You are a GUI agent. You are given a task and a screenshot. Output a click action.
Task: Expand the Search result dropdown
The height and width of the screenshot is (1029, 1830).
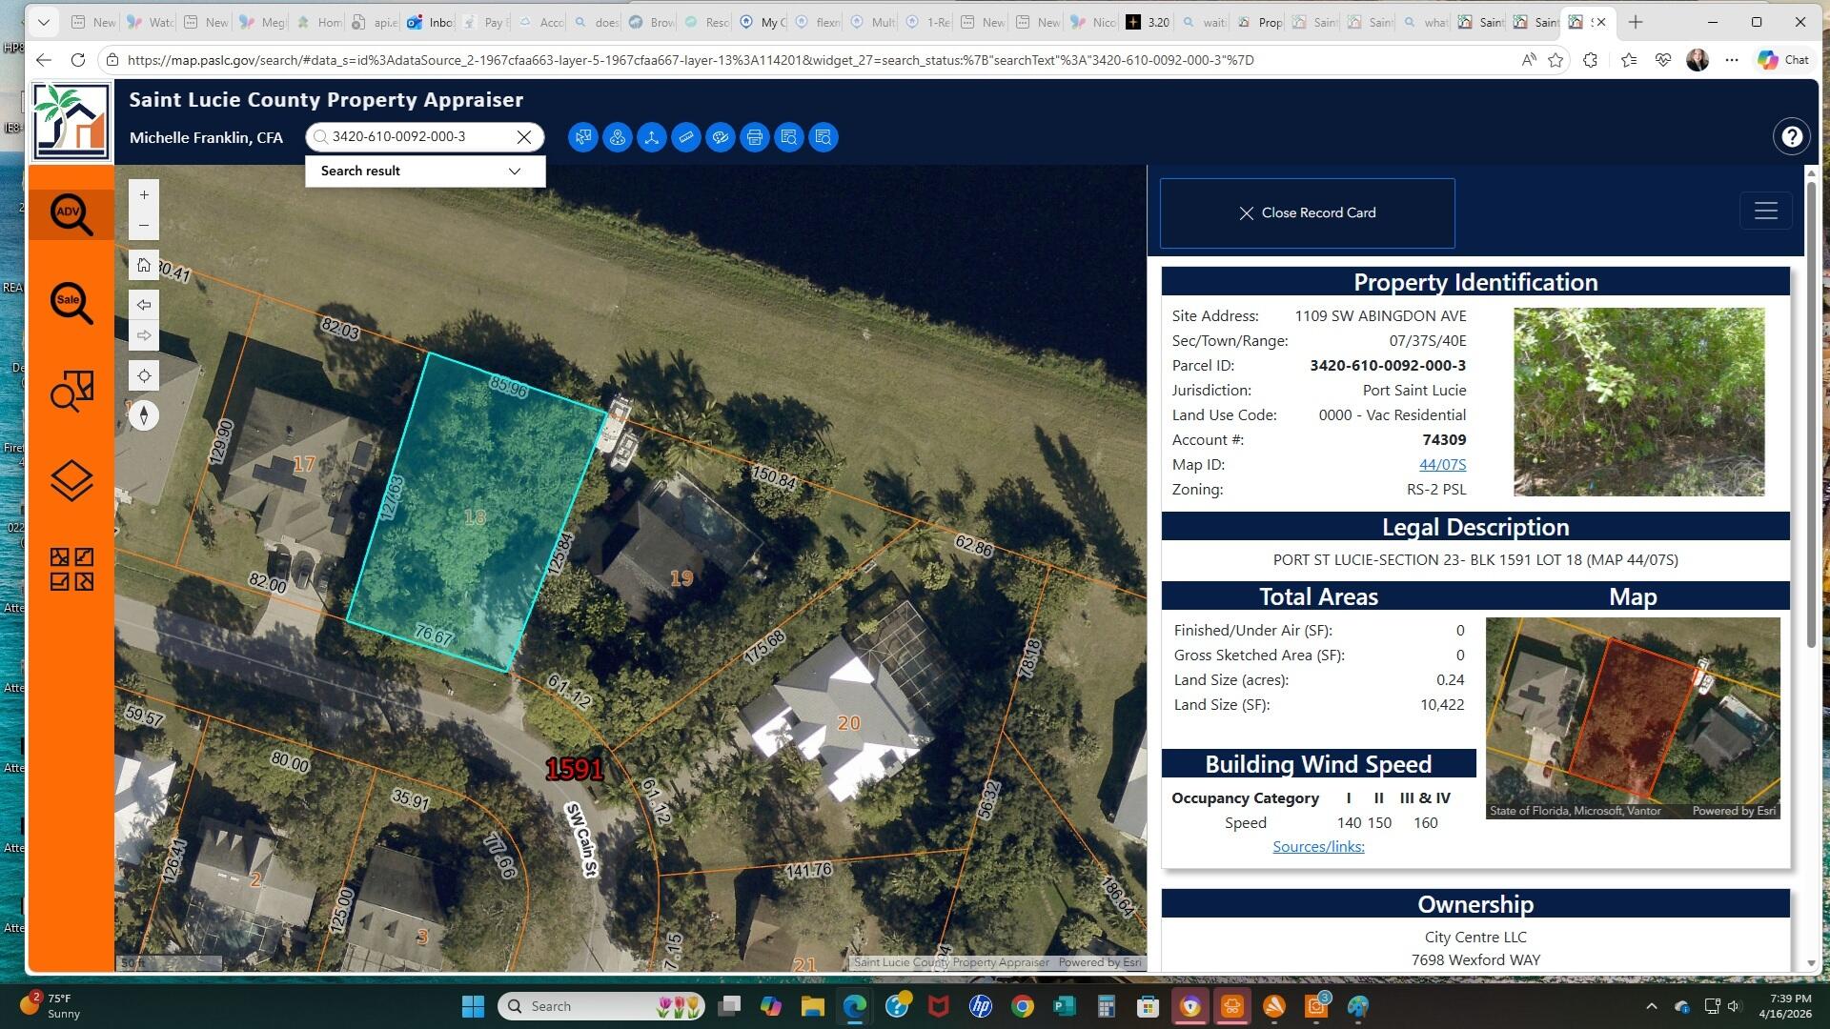[515, 171]
